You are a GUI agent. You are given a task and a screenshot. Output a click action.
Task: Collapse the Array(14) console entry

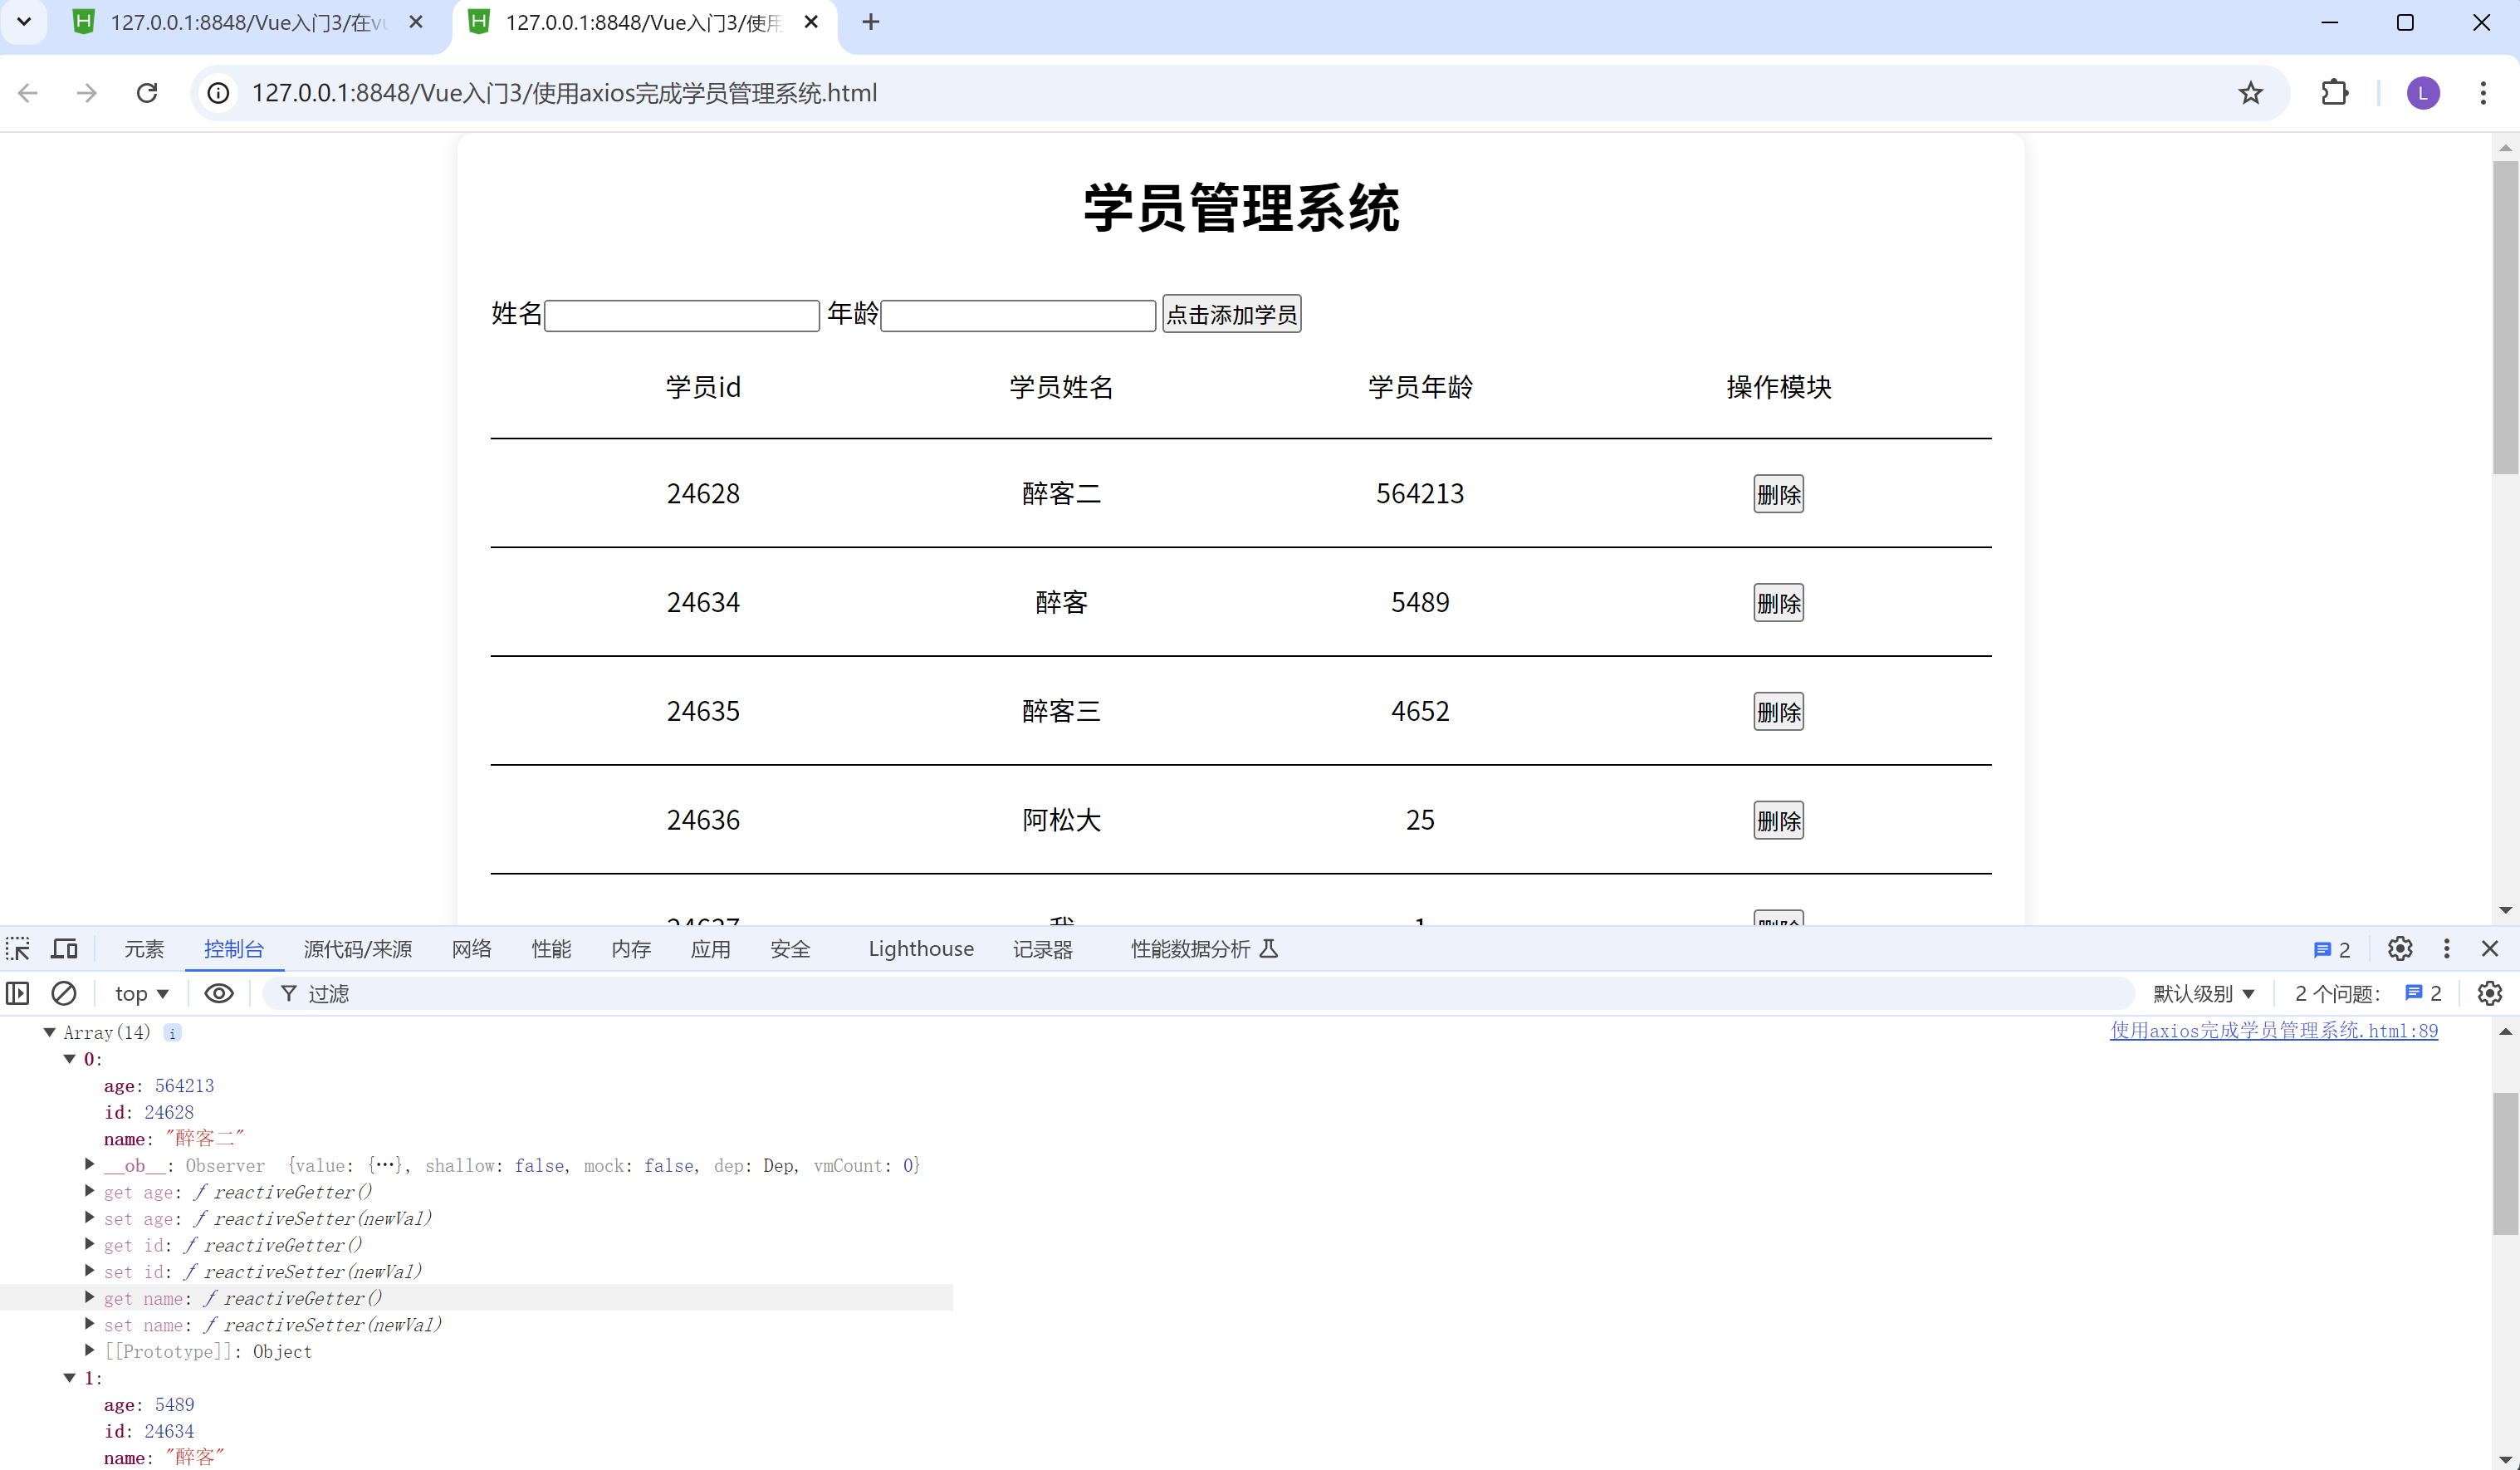49,1032
